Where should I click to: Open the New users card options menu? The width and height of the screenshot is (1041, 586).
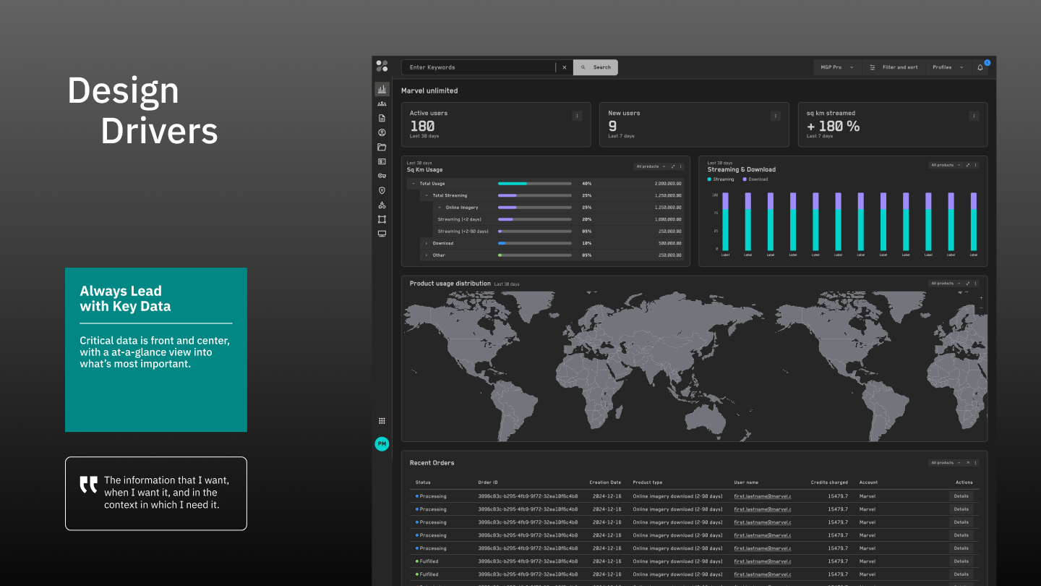click(x=775, y=116)
